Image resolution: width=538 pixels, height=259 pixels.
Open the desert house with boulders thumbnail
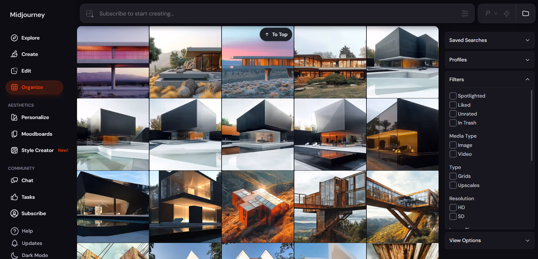click(185, 62)
